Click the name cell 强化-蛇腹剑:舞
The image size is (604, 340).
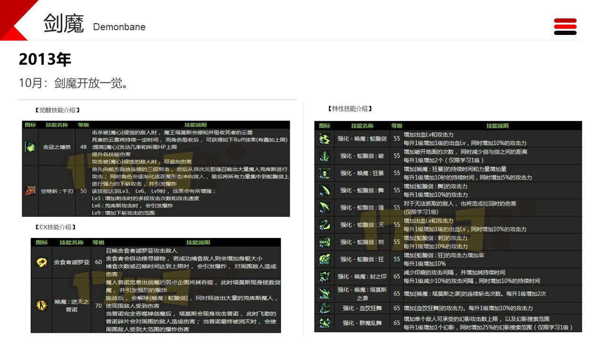[x=362, y=190]
